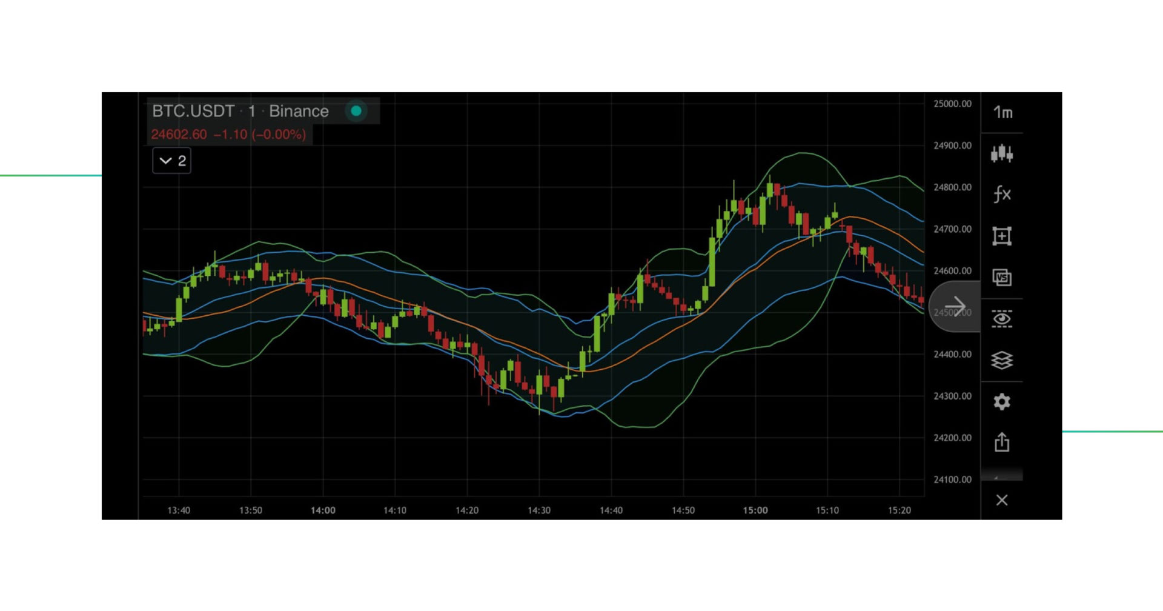The image size is (1163, 611).
Task: Expand the indicators list showing 2
Action: coord(171,161)
